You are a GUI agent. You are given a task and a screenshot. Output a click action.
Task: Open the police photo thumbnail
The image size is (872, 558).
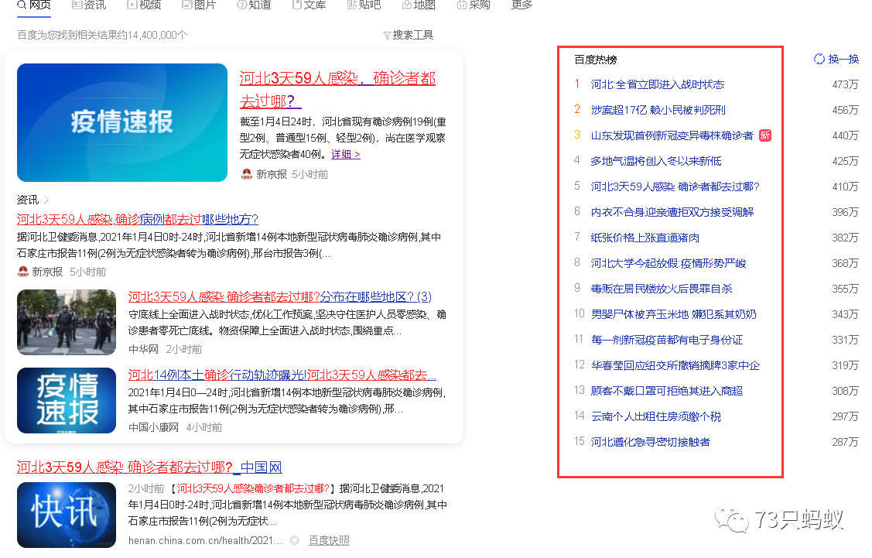[67, 322]
